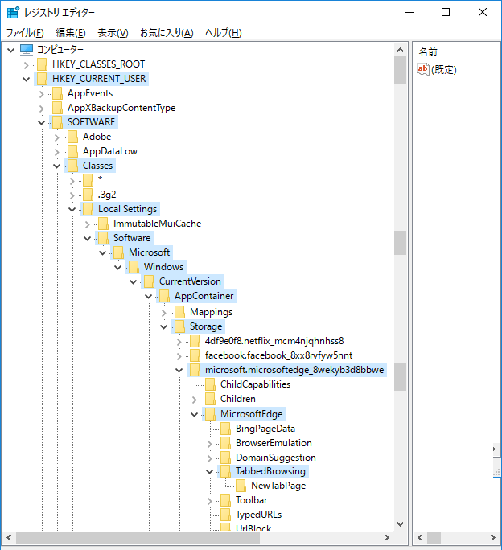Open the 表示(V) menu
The image size is (502, 550).
pos(113,33)
